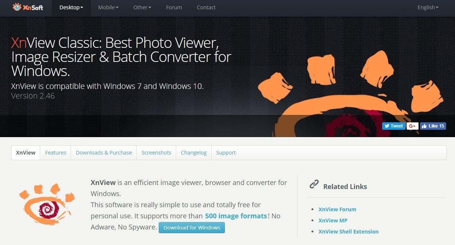Image resolution: width=455 pixels, height=245 pixels.
Task: Visit the XnView Shell Extension link
Action: (x=348, y=231)
